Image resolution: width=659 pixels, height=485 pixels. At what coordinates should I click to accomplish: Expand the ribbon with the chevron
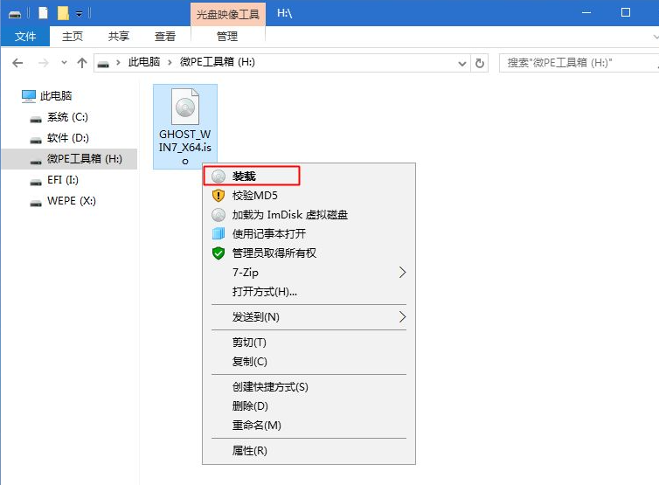[x=656, y=37]
